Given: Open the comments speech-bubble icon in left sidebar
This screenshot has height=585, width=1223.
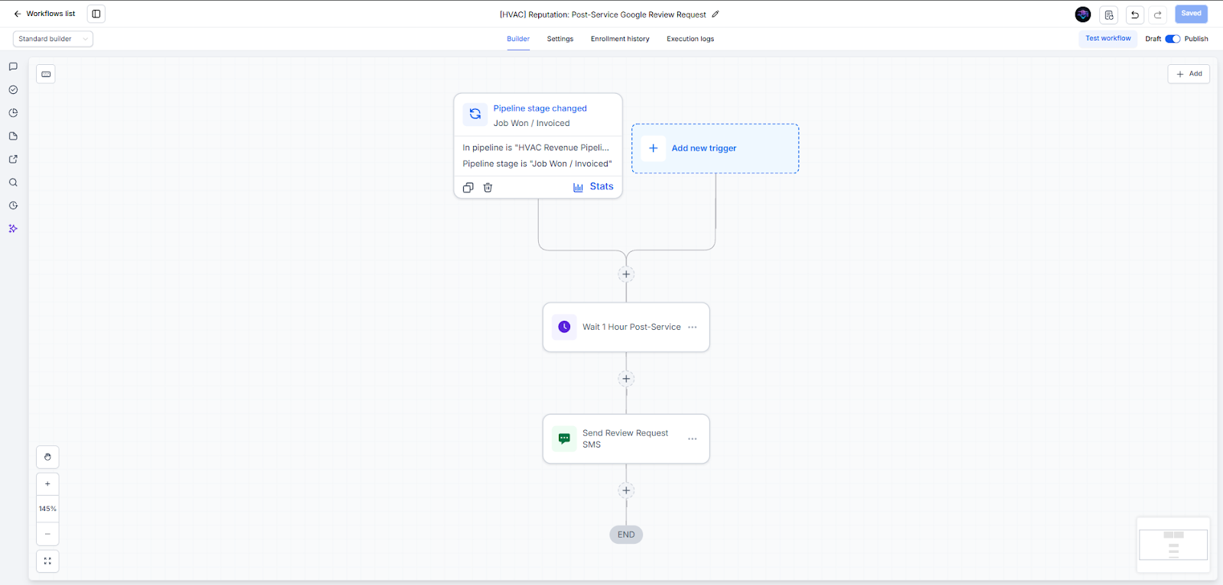Looking at the screenshot, I should (x=13, y=66).
